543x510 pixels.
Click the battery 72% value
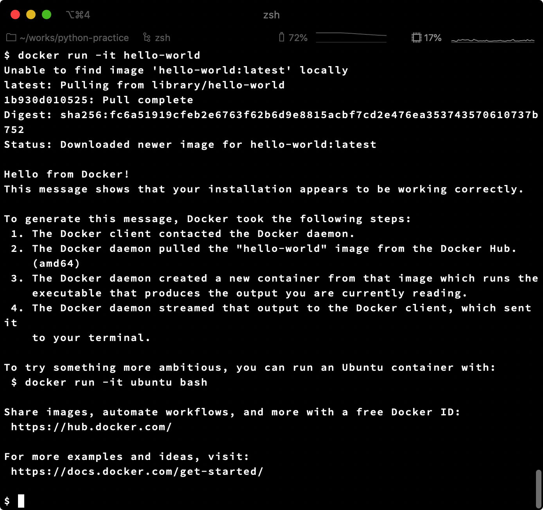(x=298, y=38)
